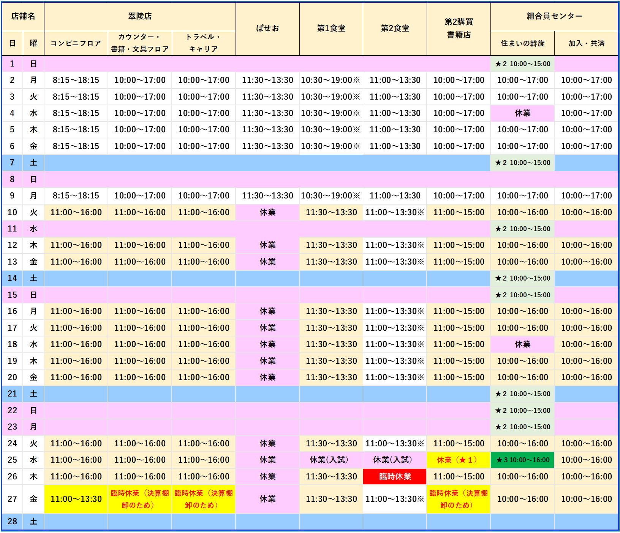Click the yellow 11:00～13:30 cell on day 27
Image resolution: width=620 pixels, height=533 pixels.
pyautogui.click(x=76, y=499)
